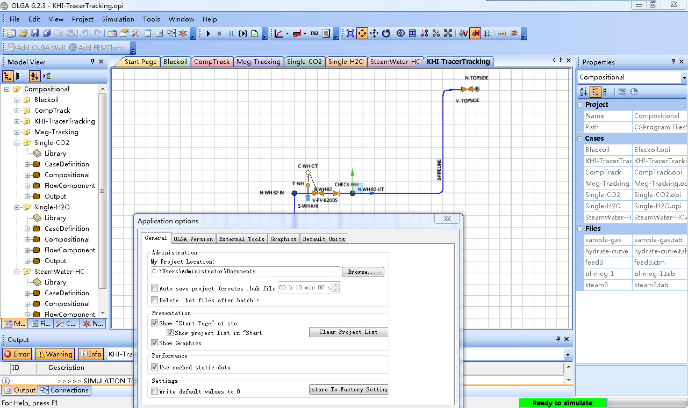The width and height of the screenshot is (688, 408).
Task: Check Delete .bat files after batch
Action: (155, 300)
